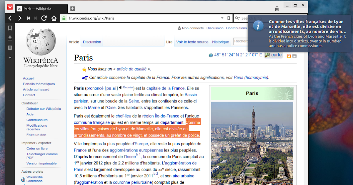Screen dimensions: 353x185
Task: Go back with the back arrow
Action: point(10,18)
